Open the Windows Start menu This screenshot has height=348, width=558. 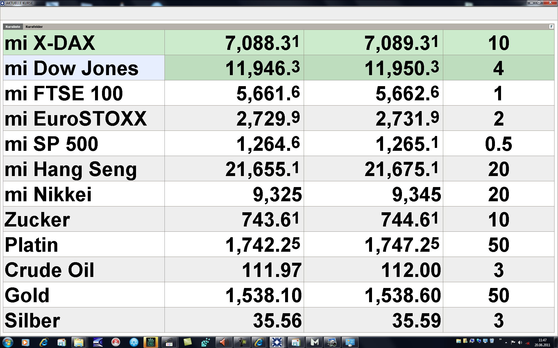tap(8, 342)
